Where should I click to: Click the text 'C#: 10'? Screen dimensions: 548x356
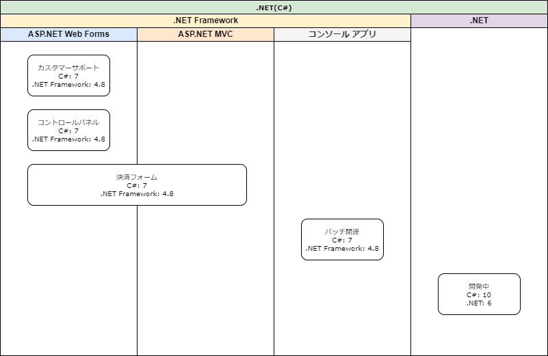[479, 295]
